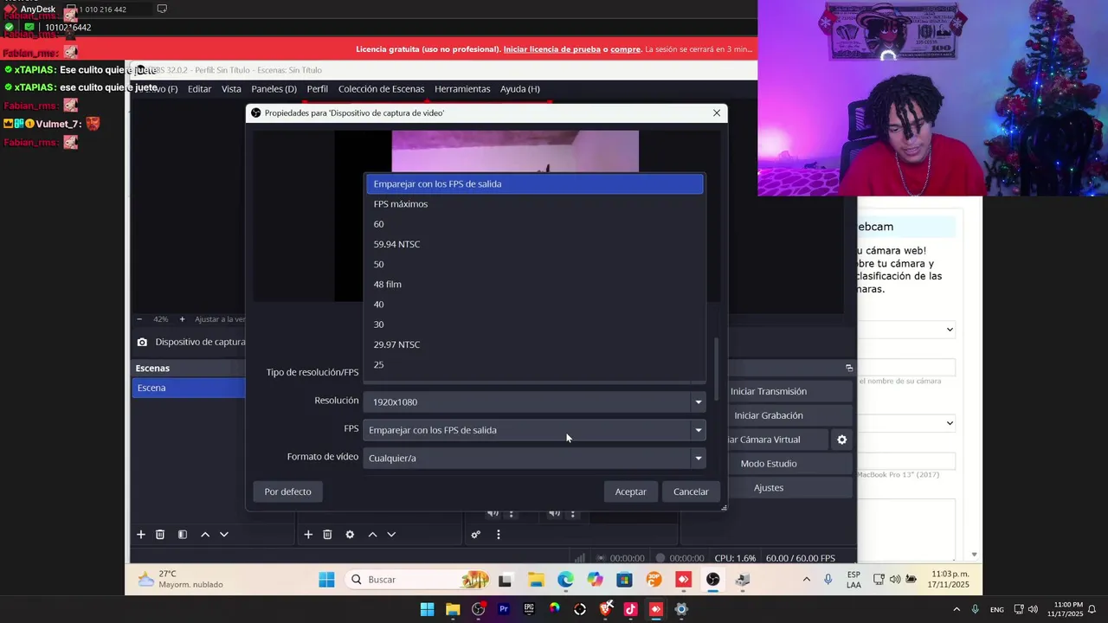Zoom in preview with plus icon

[x=182, y=319]
